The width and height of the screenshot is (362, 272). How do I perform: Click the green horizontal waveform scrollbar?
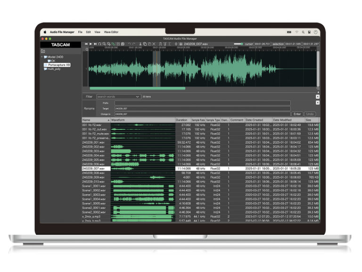click(x=137, y=88)
